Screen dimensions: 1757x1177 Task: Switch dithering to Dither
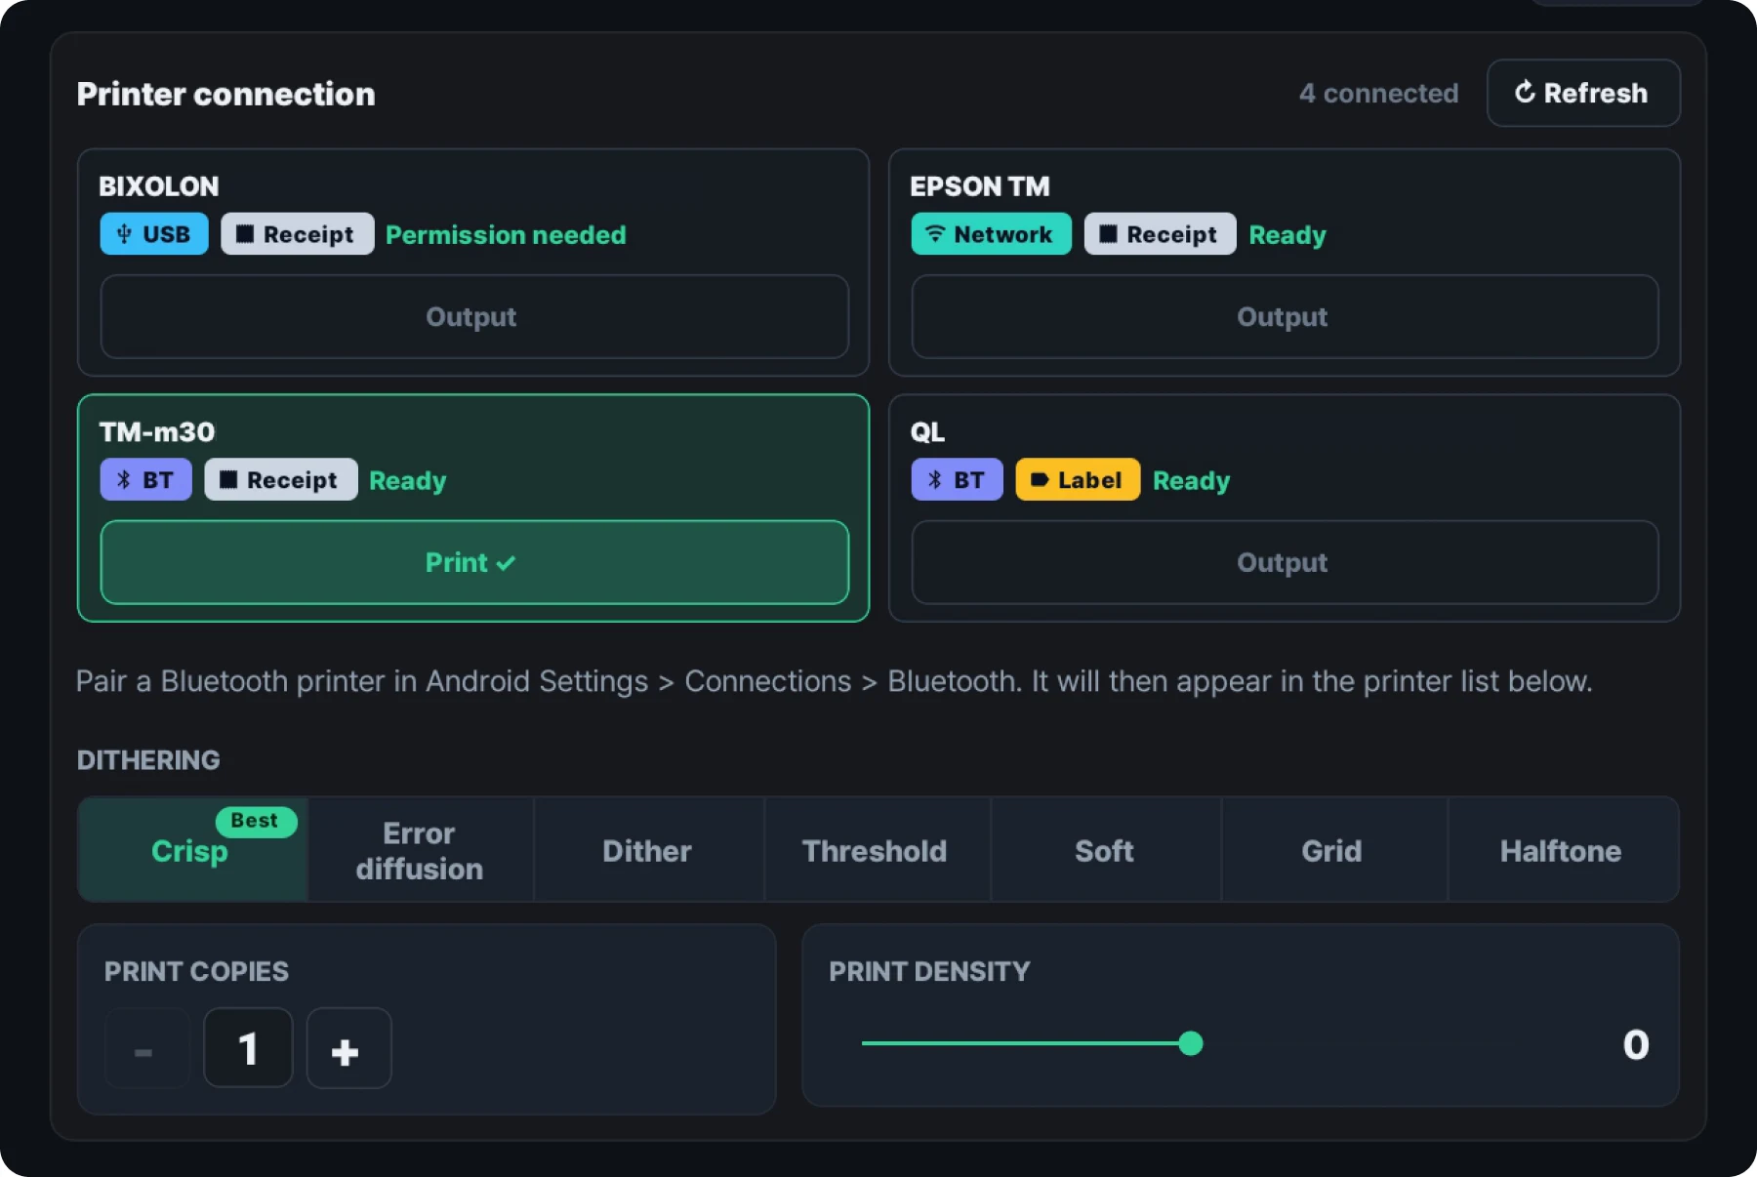pos(648,850)
